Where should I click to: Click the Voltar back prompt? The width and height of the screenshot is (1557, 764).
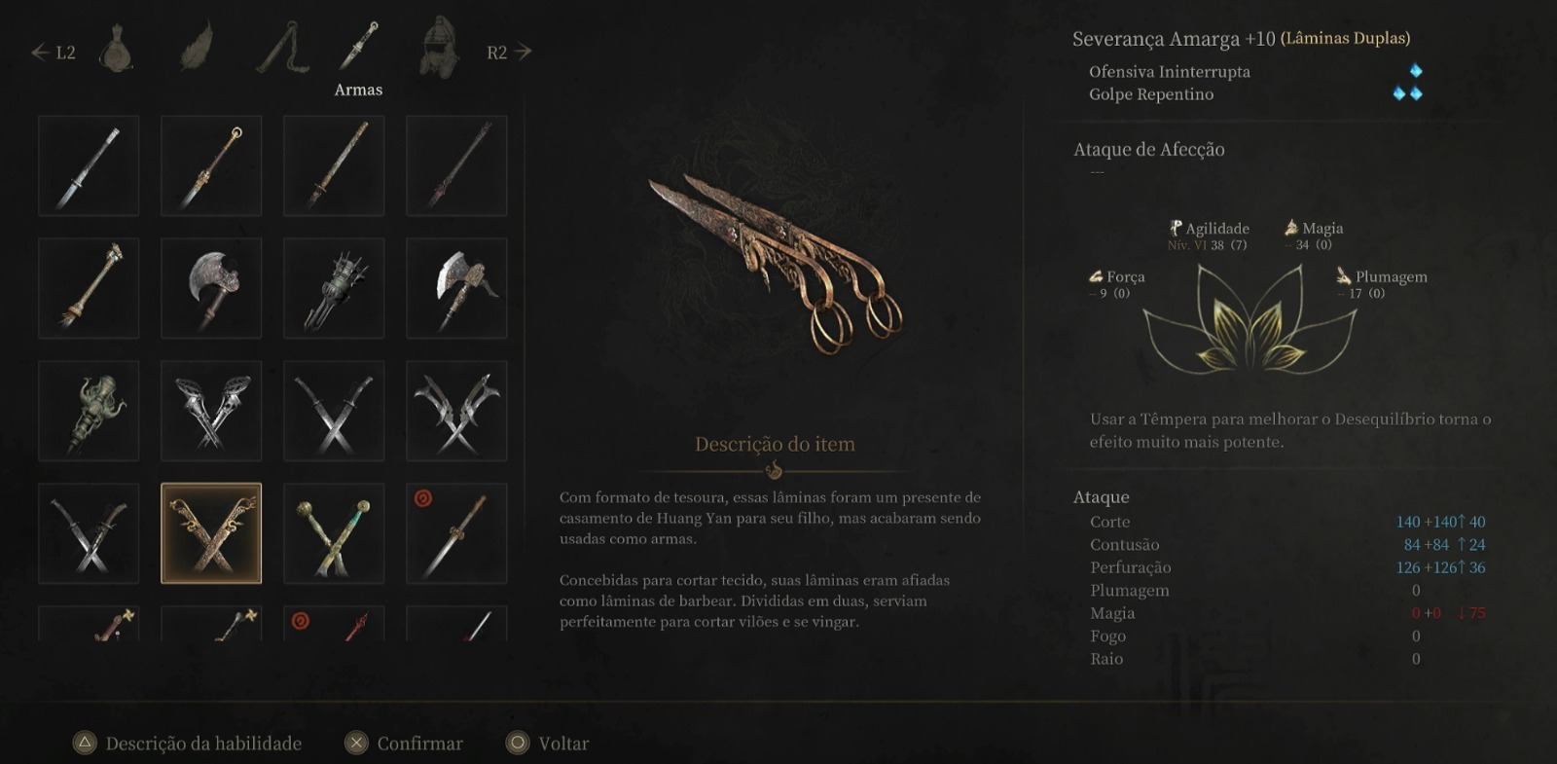(548, 744)
